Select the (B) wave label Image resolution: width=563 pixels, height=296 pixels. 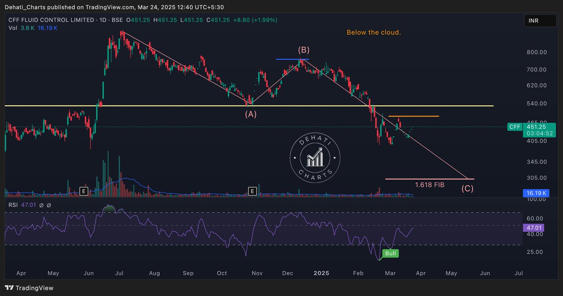(x=304, y=50)
